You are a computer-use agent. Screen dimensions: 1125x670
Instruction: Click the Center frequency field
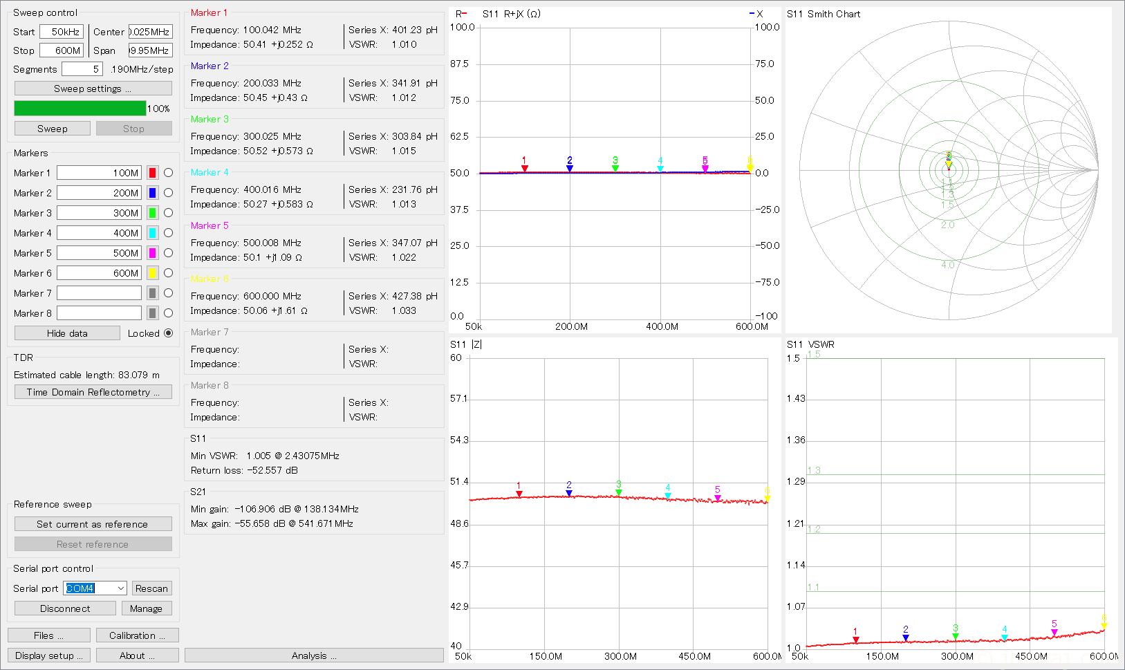[x=150, y=32]
